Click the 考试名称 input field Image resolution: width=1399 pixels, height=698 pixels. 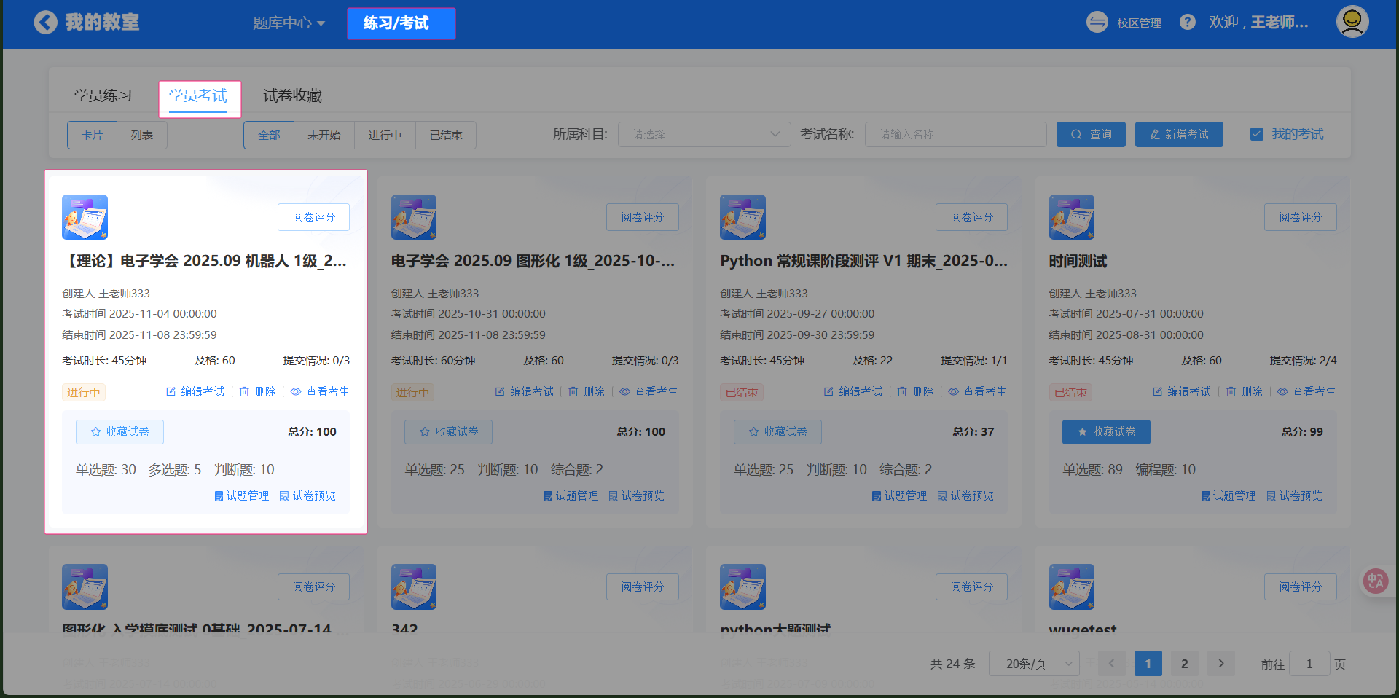(955, 135)
